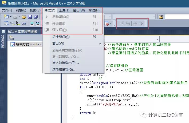189x123 pixels.
Task: Choose Start Debugging (F5) menu entry
Action: coord(73,17)
